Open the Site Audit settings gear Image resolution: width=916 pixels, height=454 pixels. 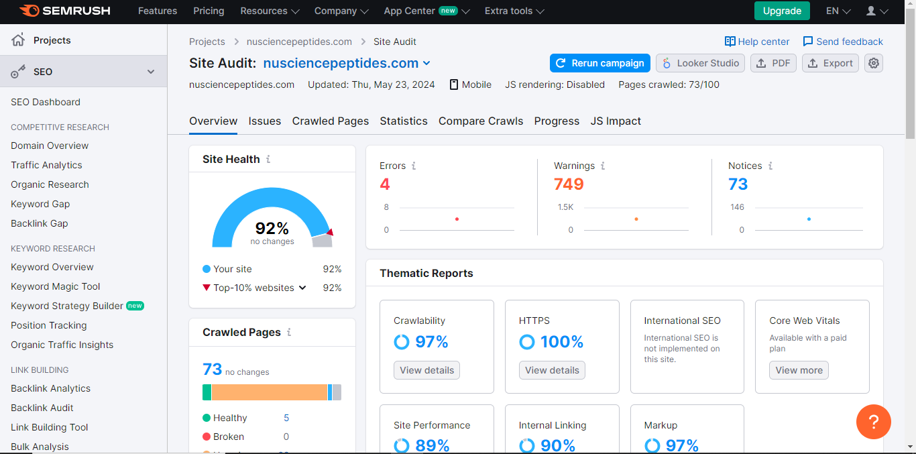point(873,63)
